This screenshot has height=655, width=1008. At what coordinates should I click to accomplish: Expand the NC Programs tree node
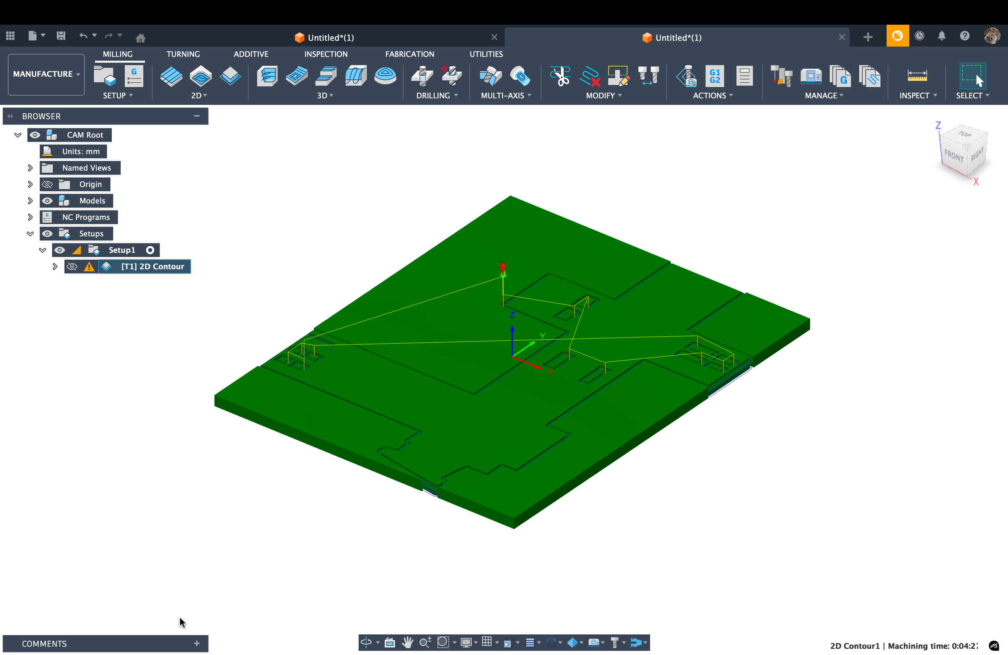[30, 217]
